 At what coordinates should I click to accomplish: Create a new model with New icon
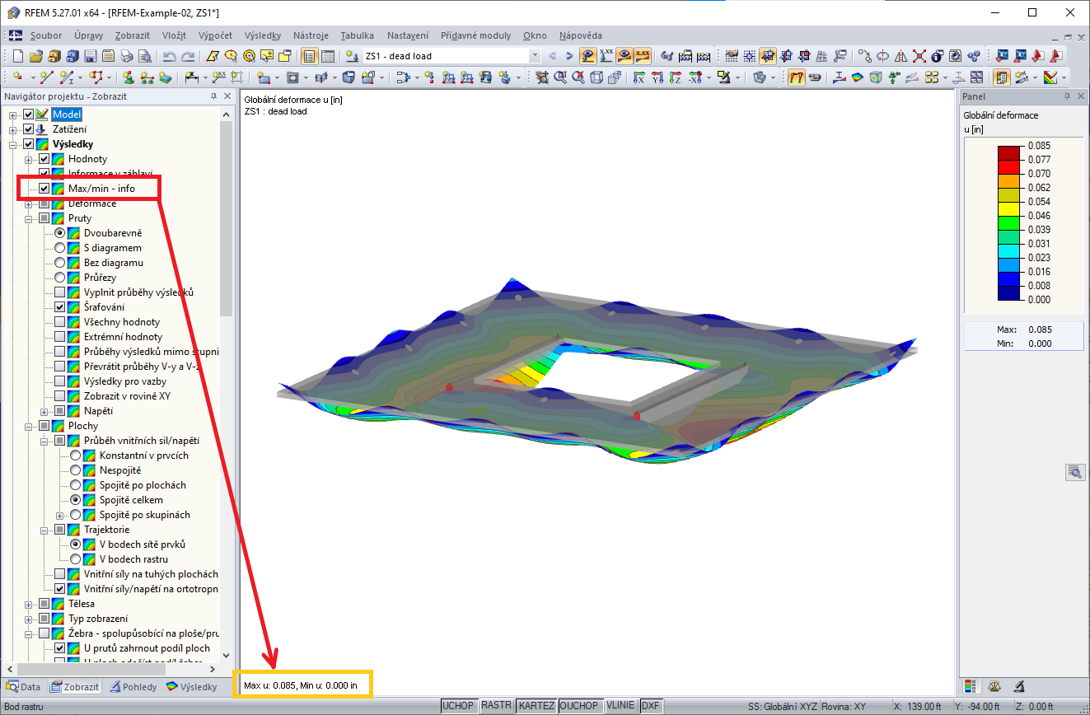pos(19,56)
